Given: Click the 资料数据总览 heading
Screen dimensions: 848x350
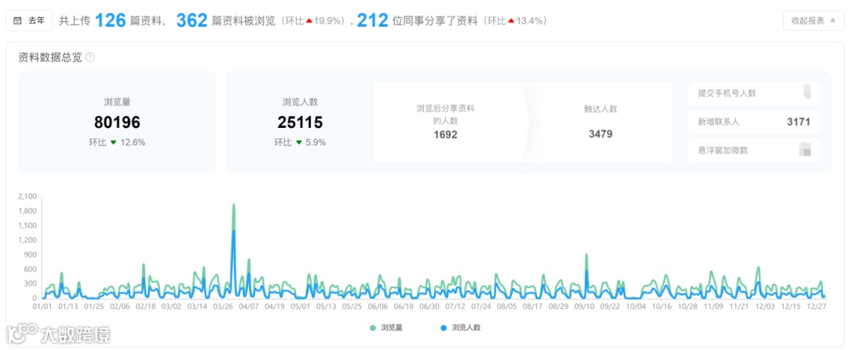Looking at the screenshot, I should pyautogui.click(x=50, y=57).
